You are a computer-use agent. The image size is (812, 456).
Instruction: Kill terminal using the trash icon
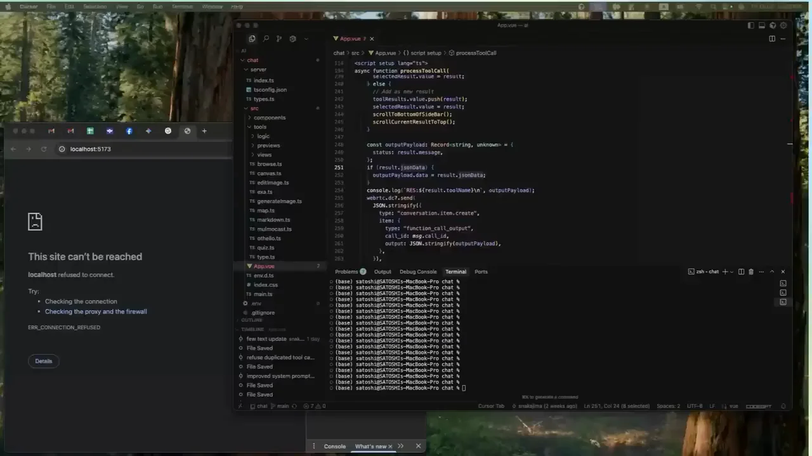click(751, 272)
